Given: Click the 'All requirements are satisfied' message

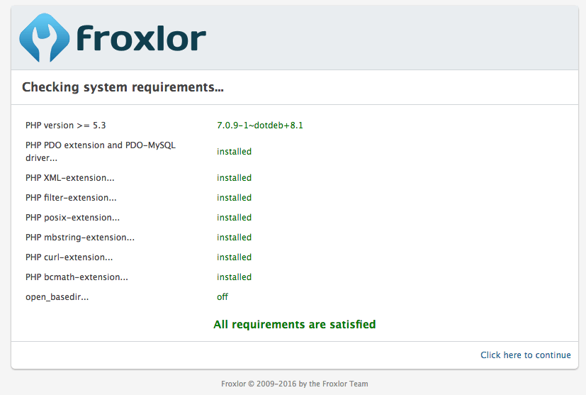Looking at the screenshot, I should click(294, 325).
